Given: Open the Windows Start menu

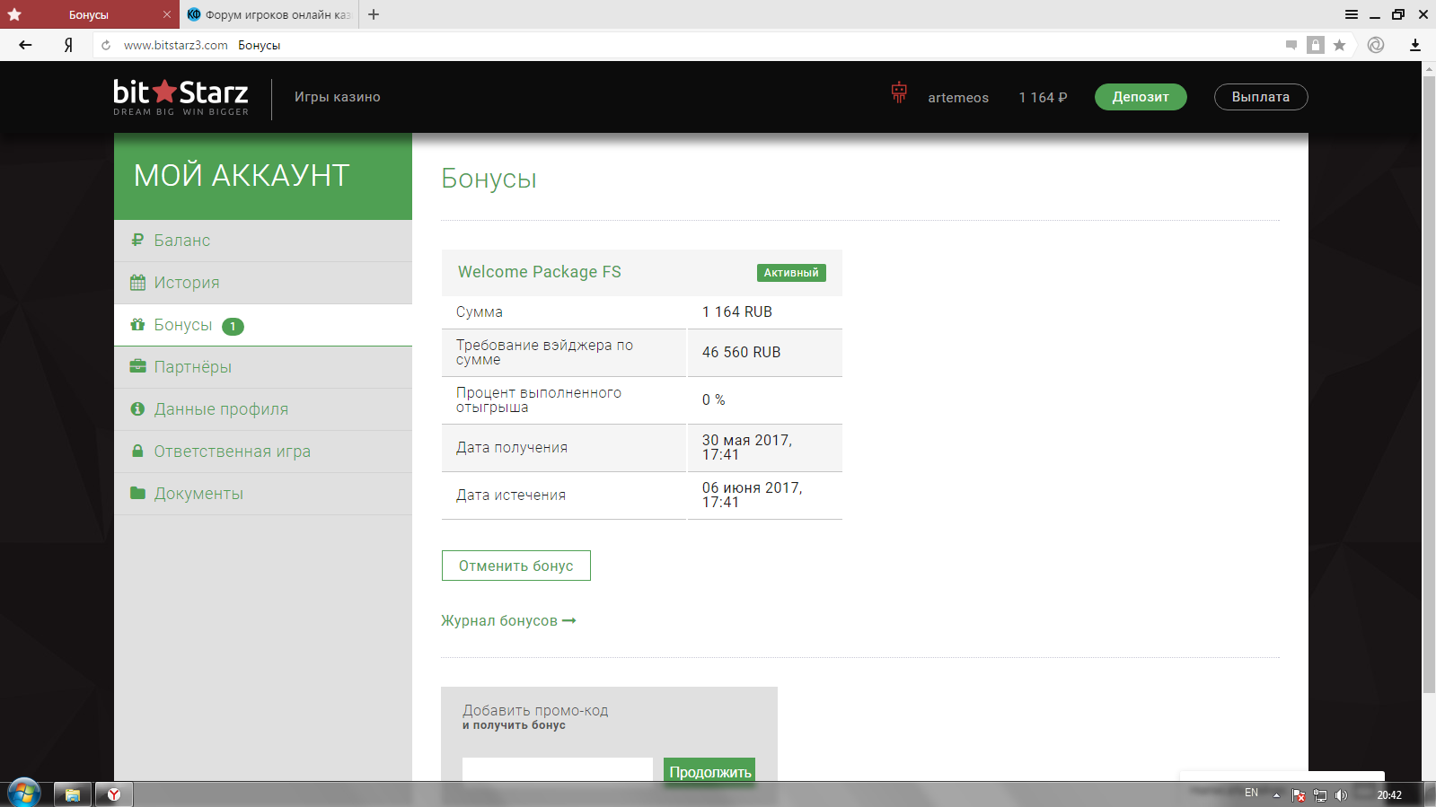Looking at the screenshot, I should tap(23, 794).
